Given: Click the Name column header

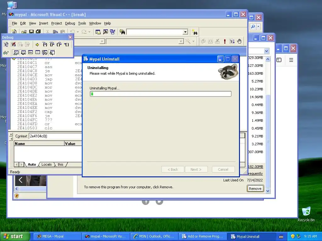Looking at the screenshot, I should [x=39, y=143].
